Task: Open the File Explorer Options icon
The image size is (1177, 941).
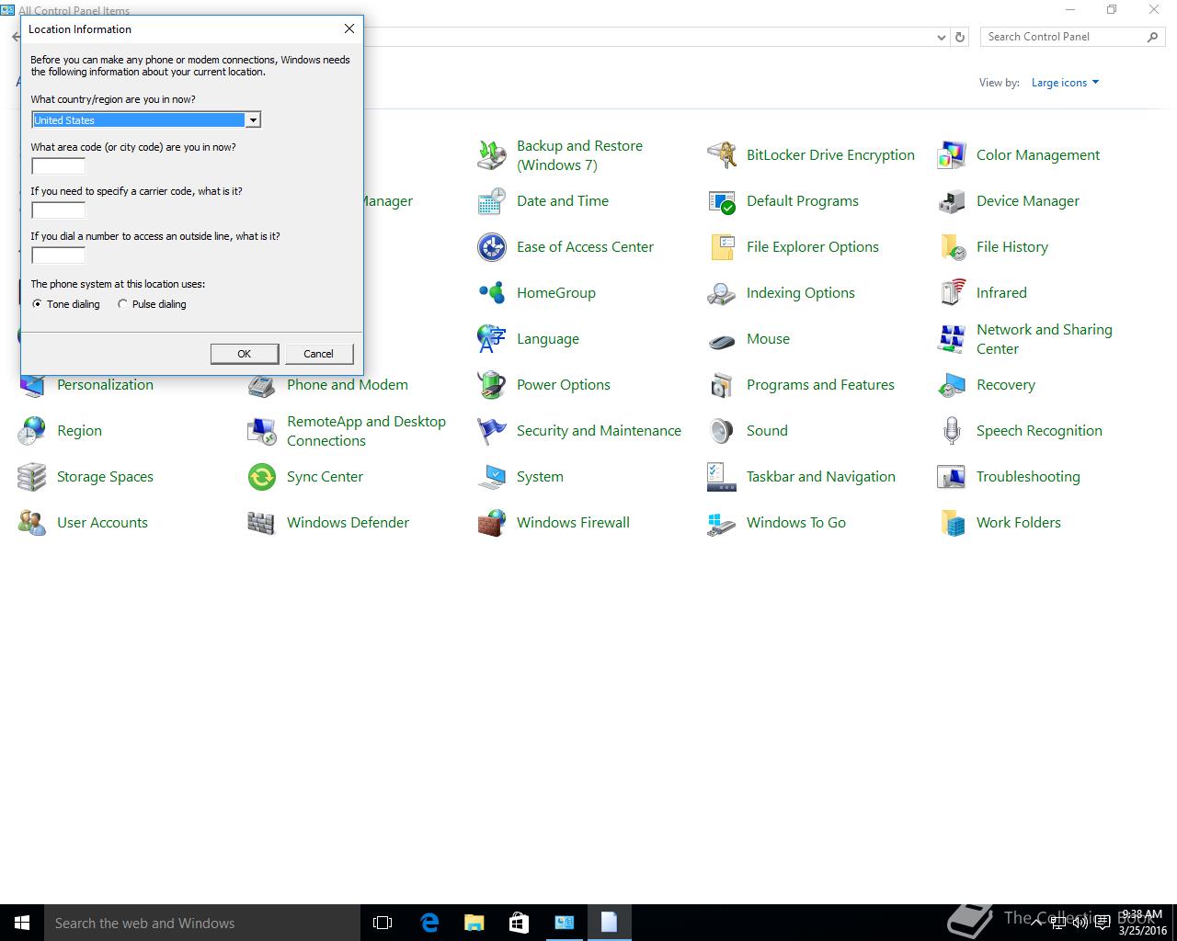Action: pyautogui.click(x=722, y=247)
